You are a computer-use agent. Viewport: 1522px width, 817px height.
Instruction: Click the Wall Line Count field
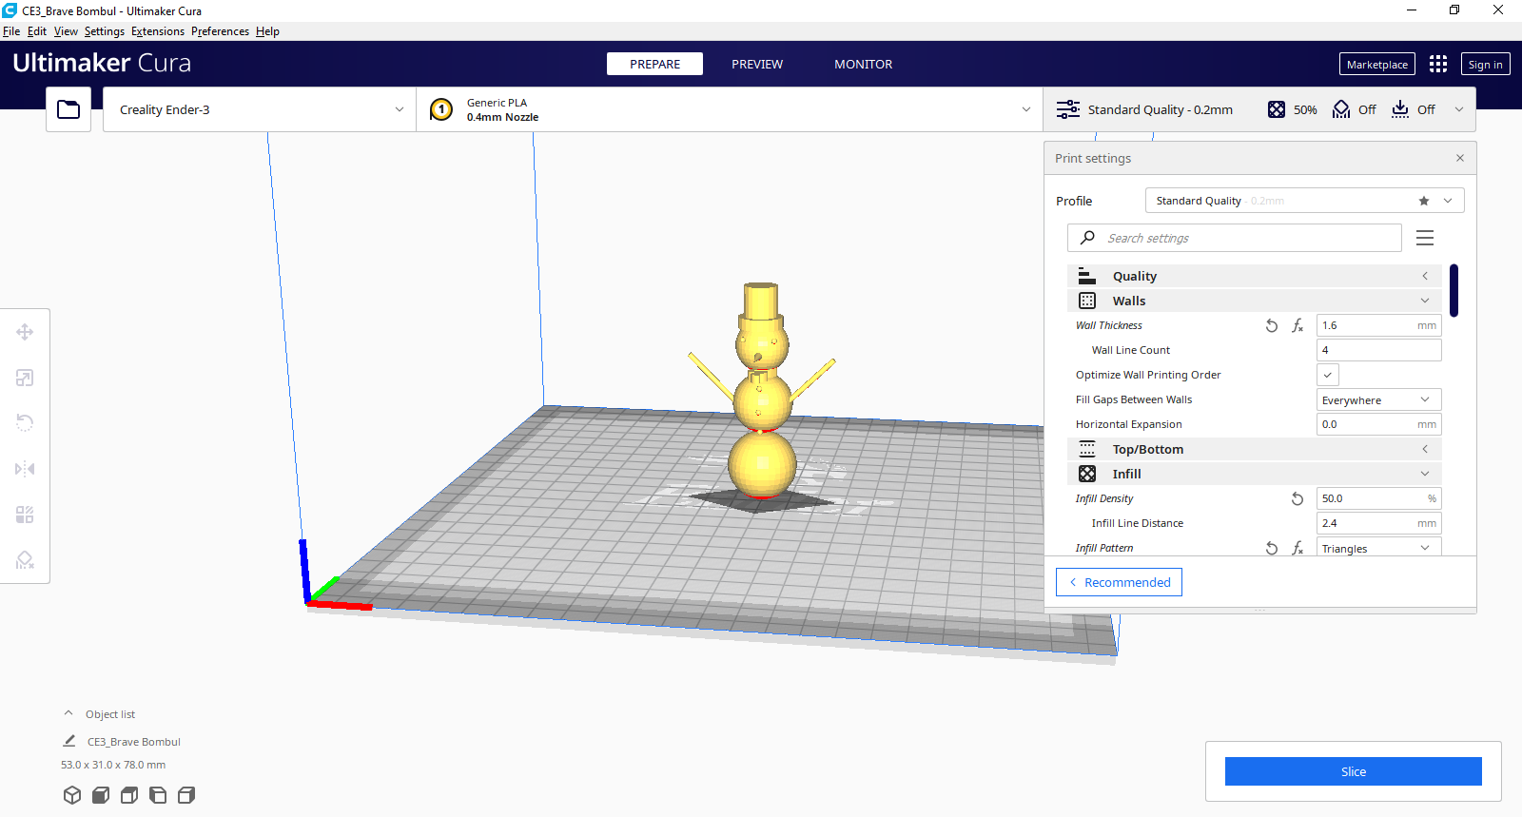1379,350
